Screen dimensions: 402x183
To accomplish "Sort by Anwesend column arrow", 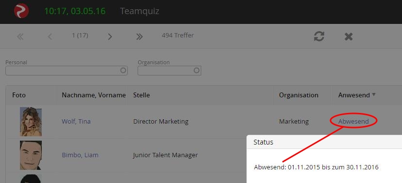I will click(x=374, y=94).
